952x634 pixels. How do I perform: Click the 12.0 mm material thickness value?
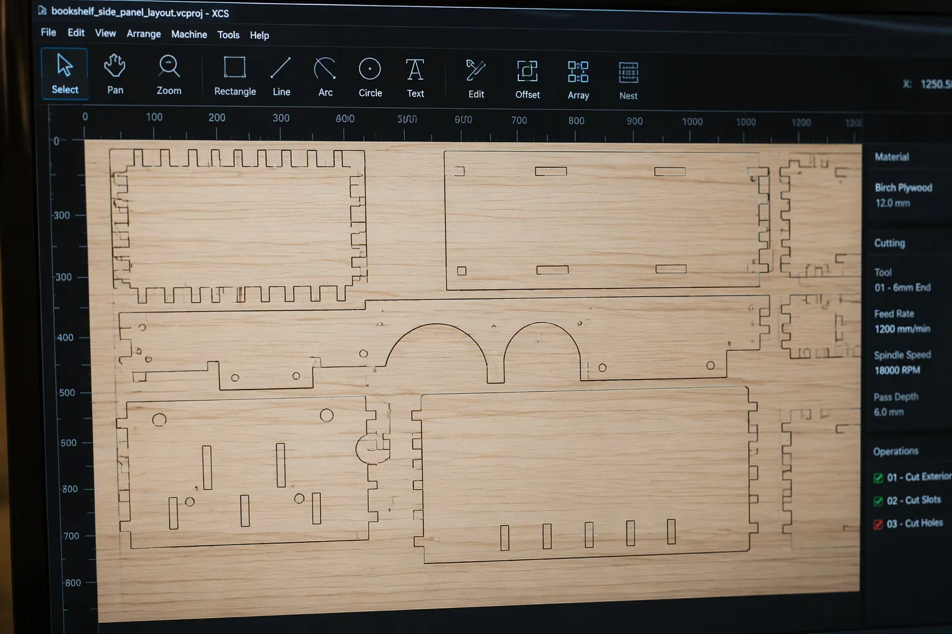[892, 203]
